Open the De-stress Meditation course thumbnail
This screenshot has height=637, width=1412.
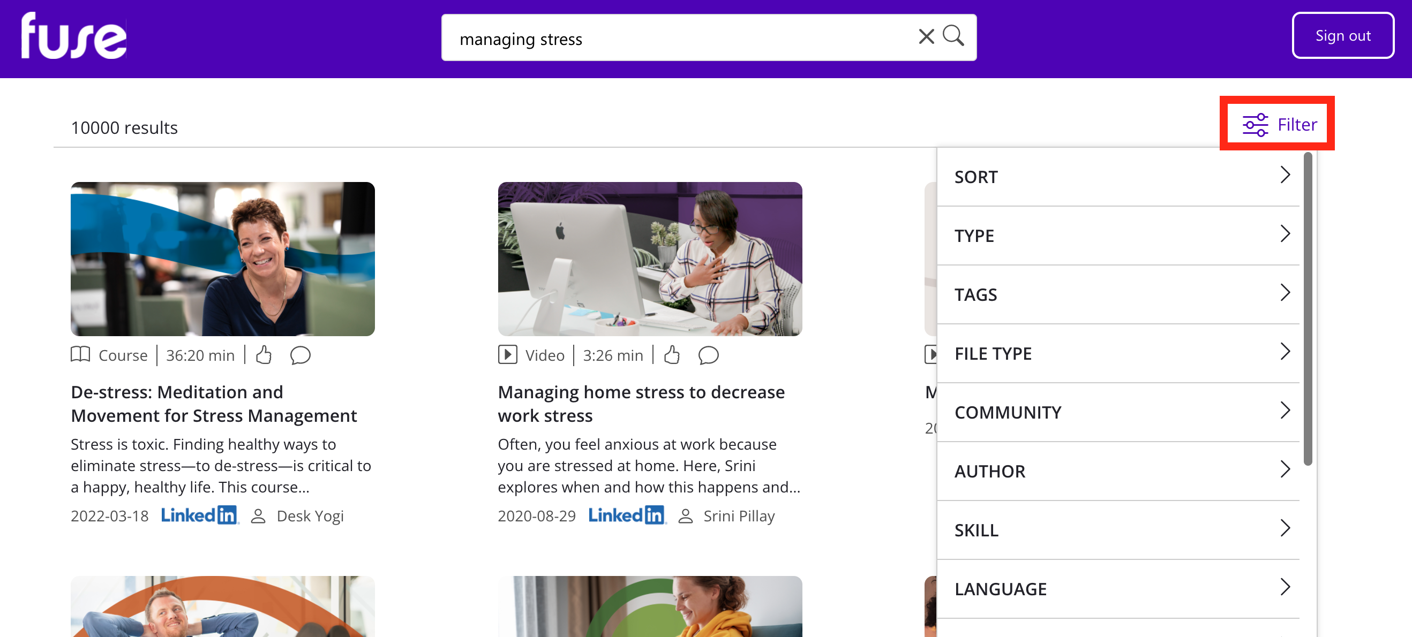point(222,259)
